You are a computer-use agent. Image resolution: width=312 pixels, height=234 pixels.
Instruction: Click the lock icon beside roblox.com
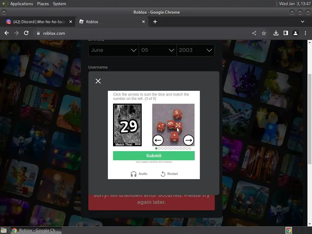[38, 33]
